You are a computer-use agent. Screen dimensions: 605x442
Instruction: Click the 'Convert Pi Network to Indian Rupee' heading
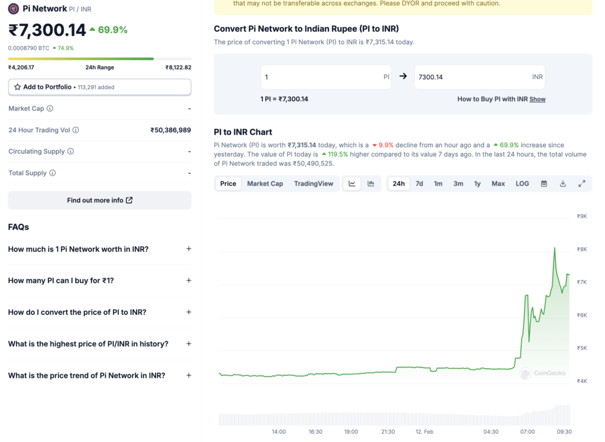(x=307, y=28)
